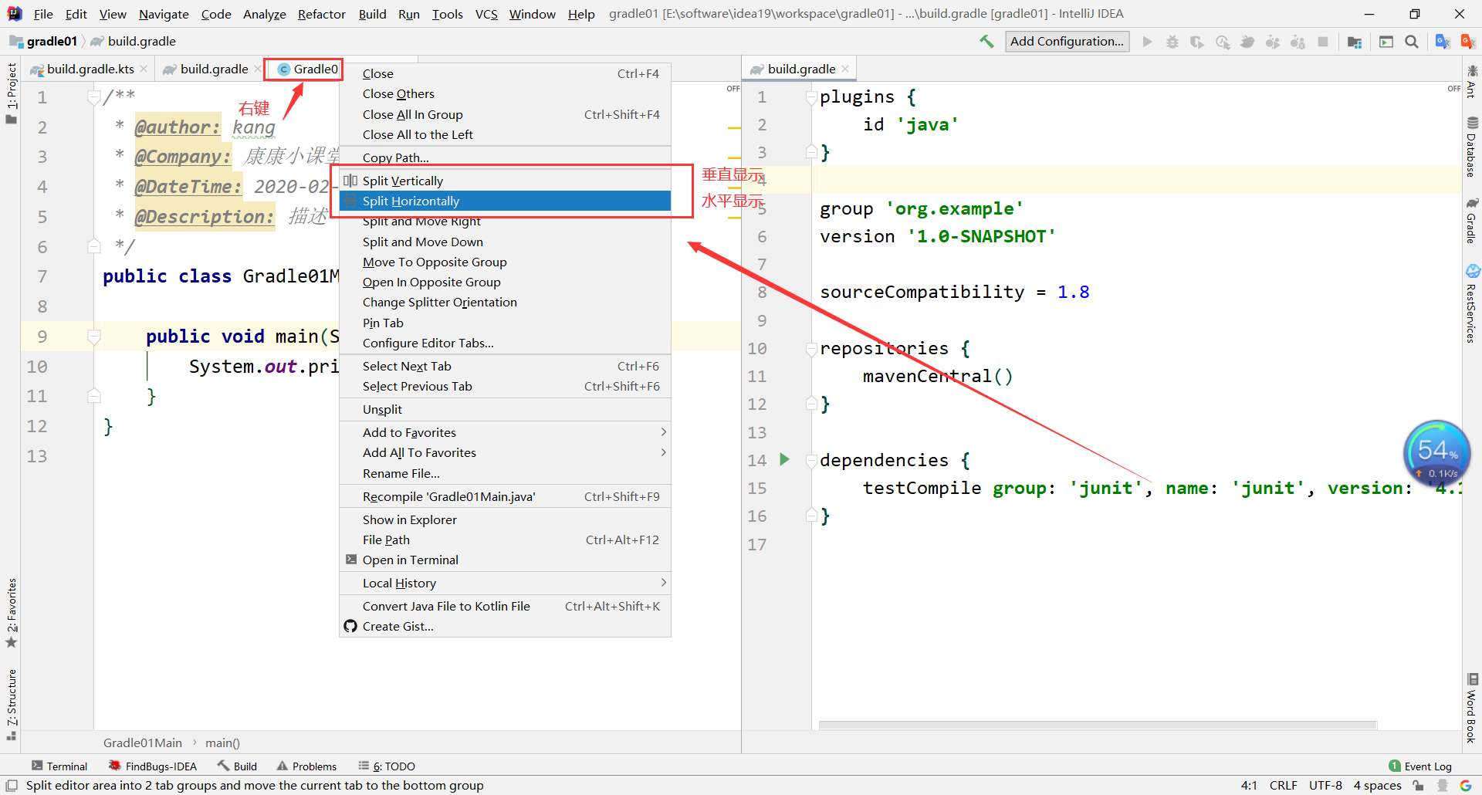Collapse the plugins block fold marker

(811, 97)
